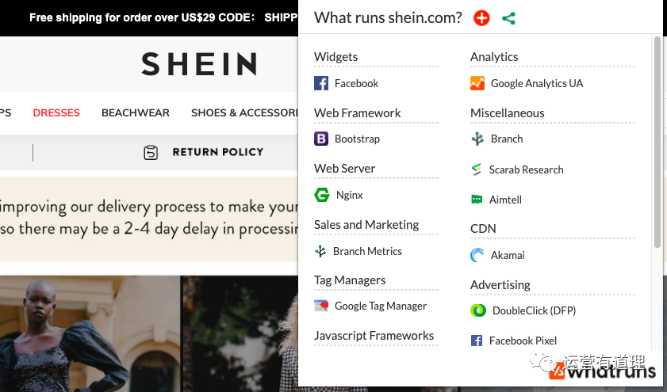Click the green Nginx icon
The height and width of the screenshot is (392, 667).
click(x=322, y=195)
